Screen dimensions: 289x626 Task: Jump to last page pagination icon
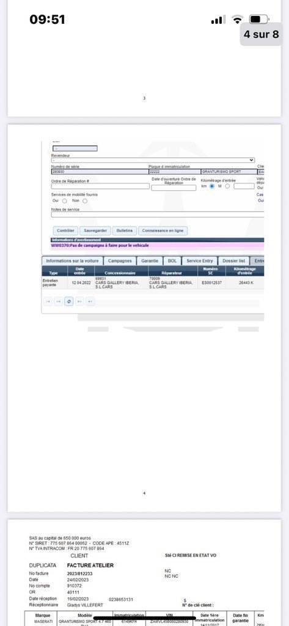click(90, 302)
